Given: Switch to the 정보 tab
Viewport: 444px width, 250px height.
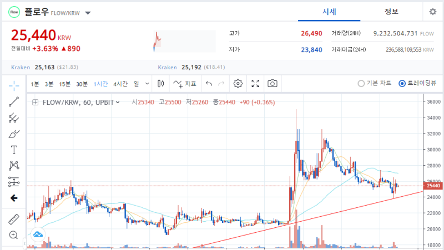Looking at the screenshot, I should coord(391,12).
